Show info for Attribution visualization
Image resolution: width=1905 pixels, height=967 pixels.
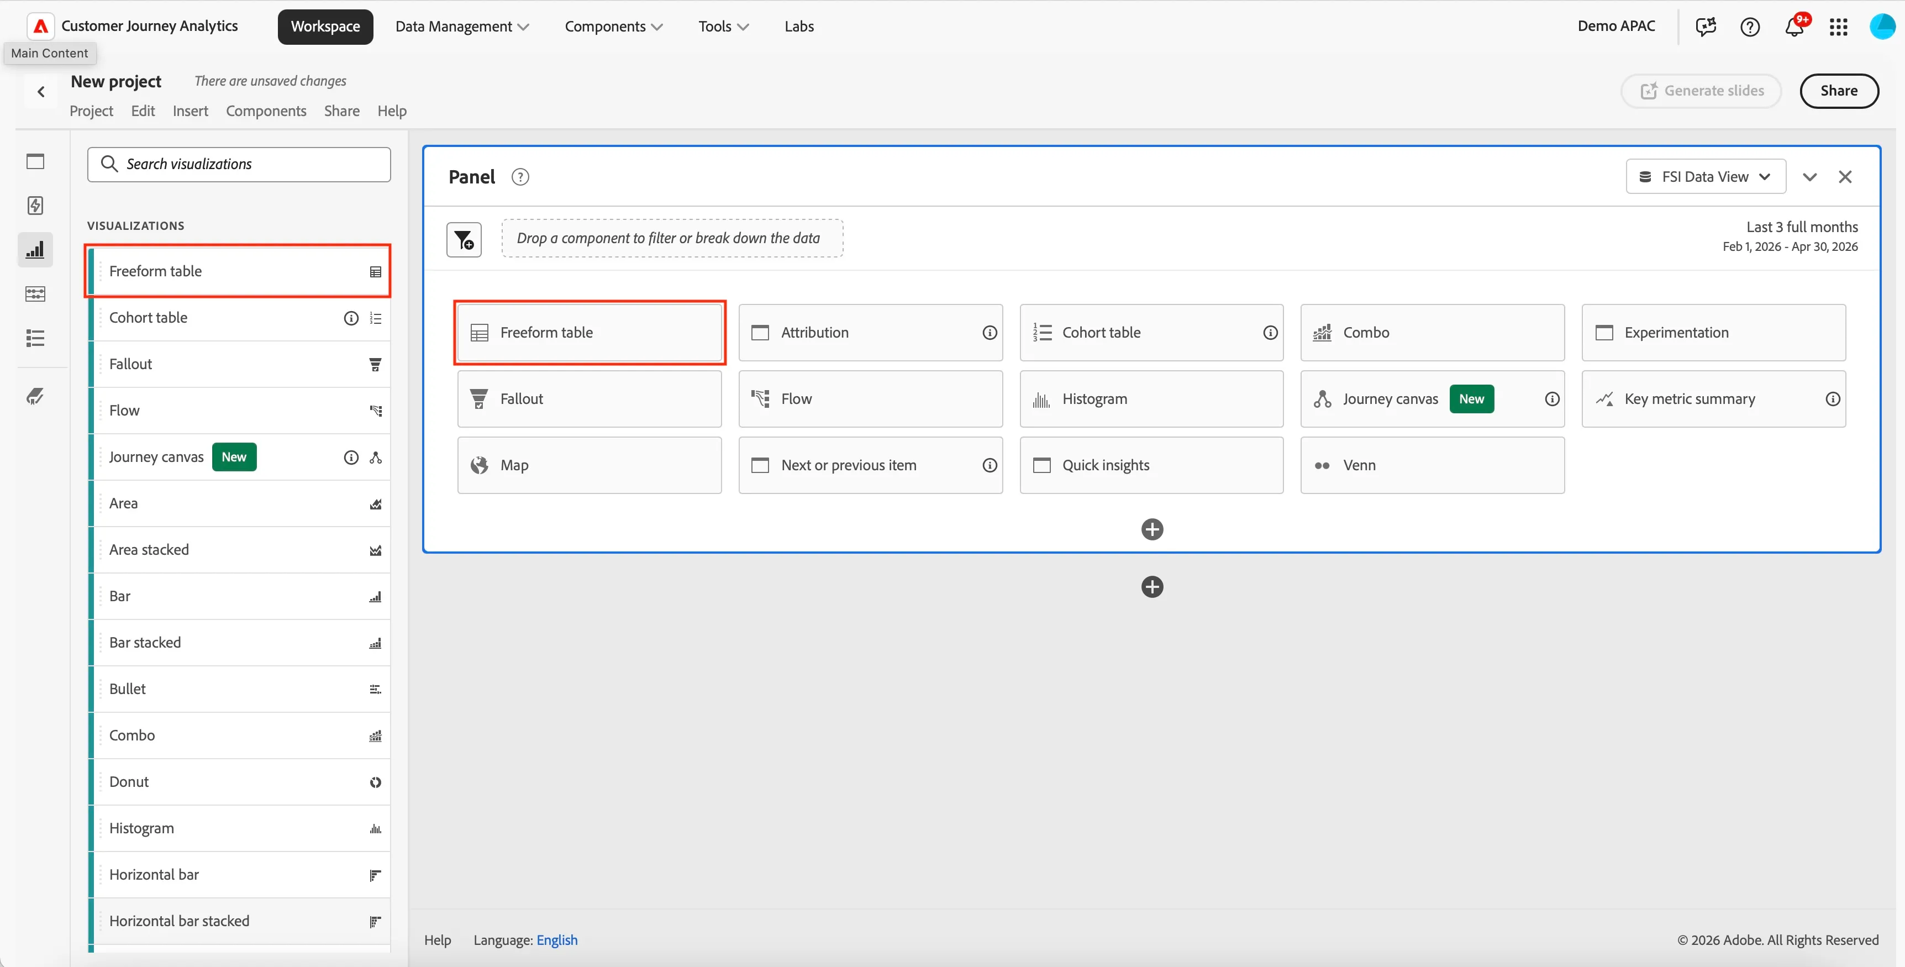[990, 333]
